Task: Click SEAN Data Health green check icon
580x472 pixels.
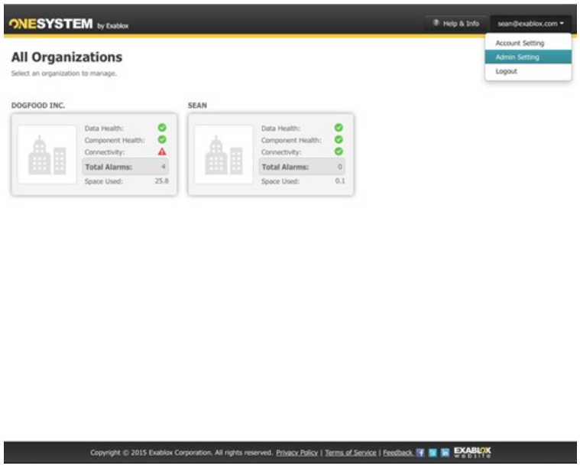Action: (339, 128)
